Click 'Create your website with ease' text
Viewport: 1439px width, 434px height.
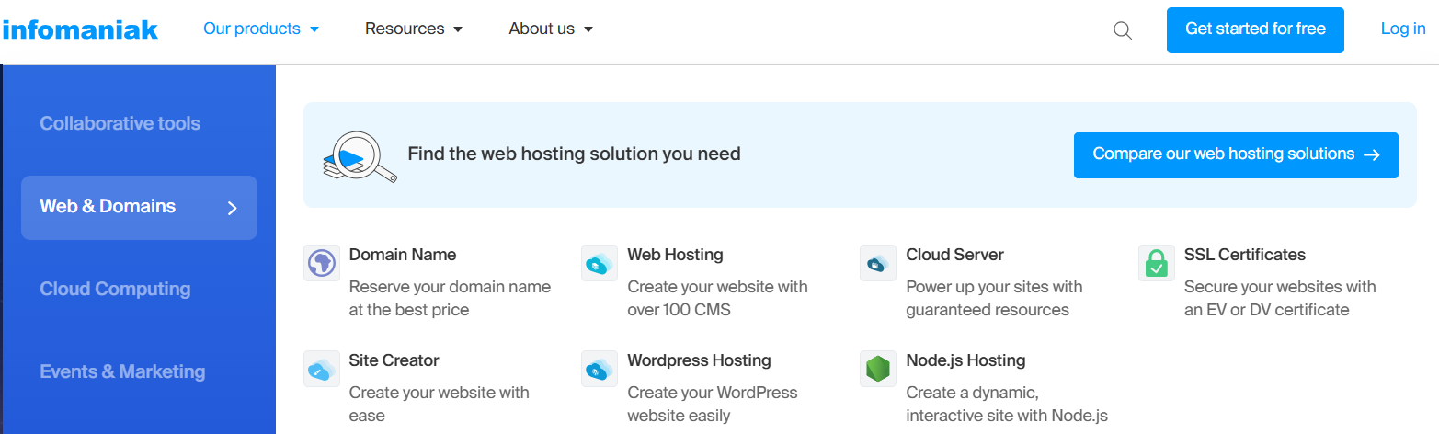coord(440,405)
